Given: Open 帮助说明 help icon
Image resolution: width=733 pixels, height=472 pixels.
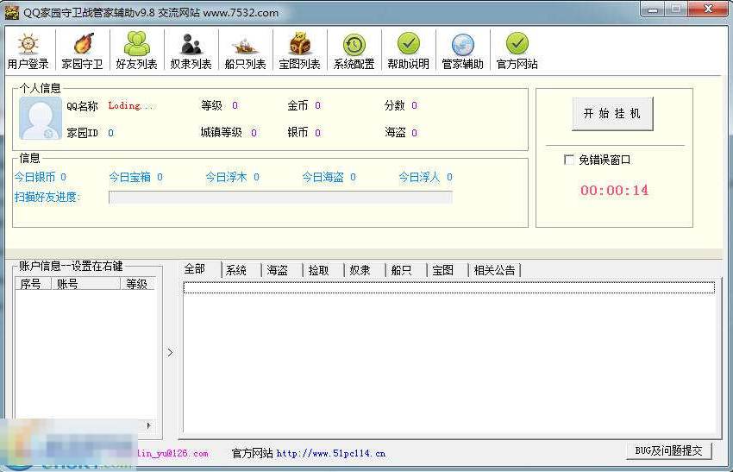Looking at the screenshot, I should (x=408, y=52).
